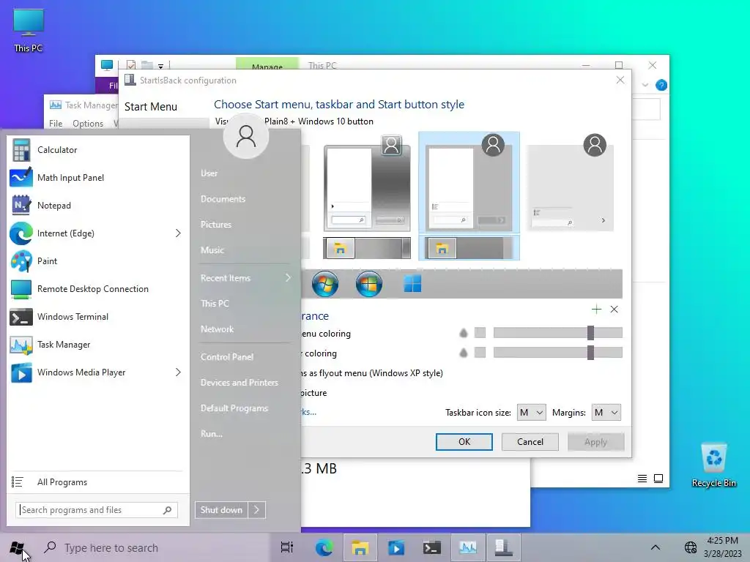Image resolution: width=750 pixels, height=562 pixels.
Task: Open the Edge browser from the taskbar
Action: coord(324,547)
